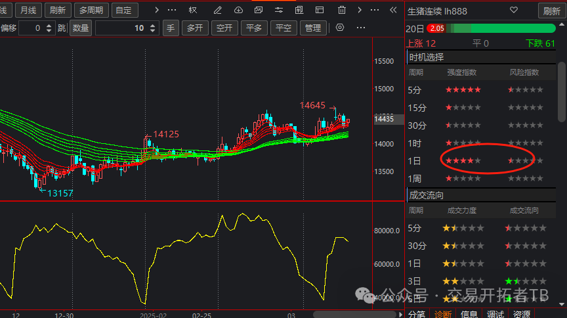Switch to the 信息 info tab
Image resolution: width=567 pixels, height=318 pixels.
469,313
